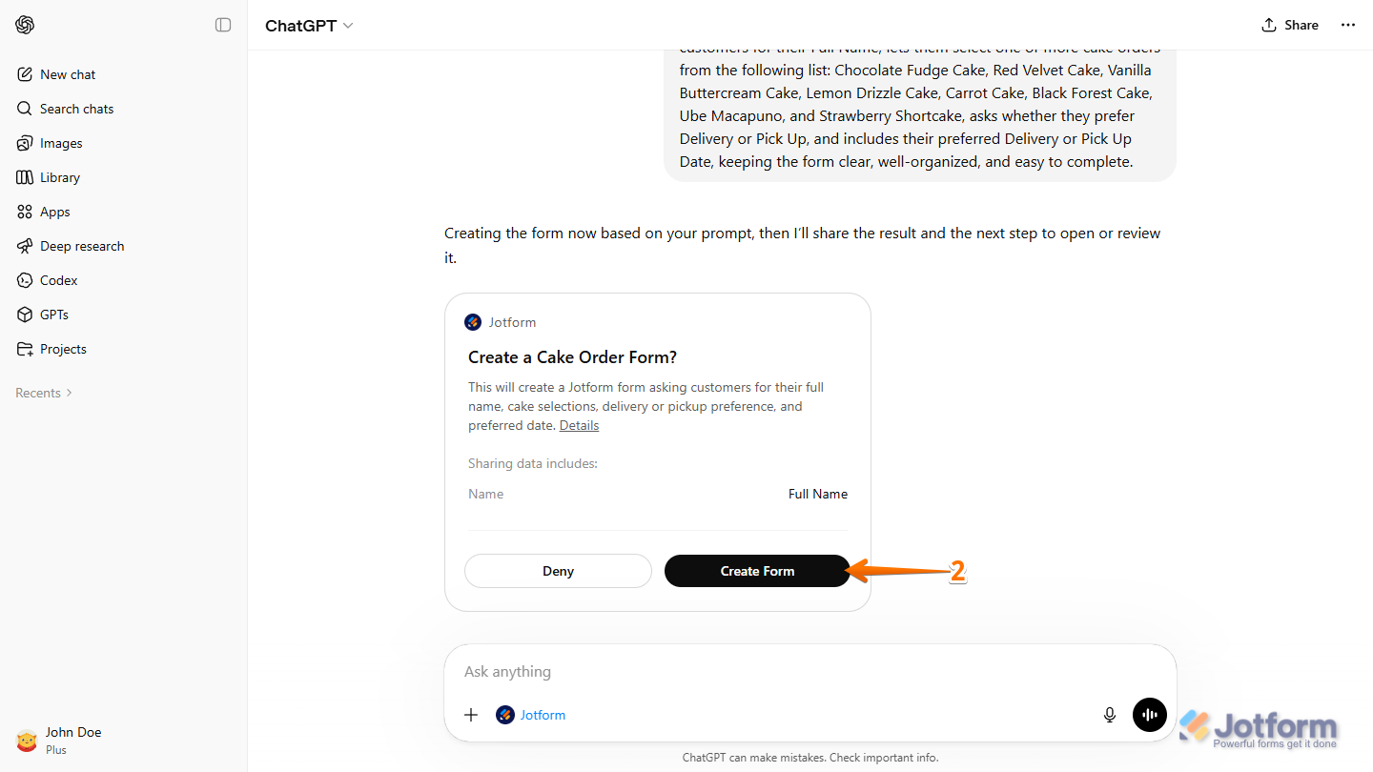Image resolution: width=1373 pixels, height=772 pixels.
Task: Activate the microphone for voice input
Action: tap(1109, 714)
